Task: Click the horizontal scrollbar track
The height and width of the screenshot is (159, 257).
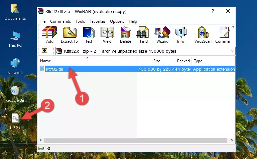Action: 135,140
